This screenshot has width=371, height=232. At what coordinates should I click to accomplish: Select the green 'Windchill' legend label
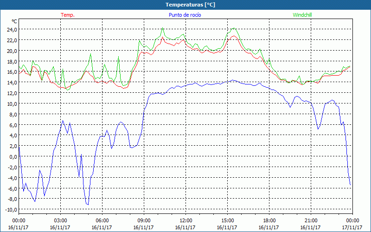[302, 15]
